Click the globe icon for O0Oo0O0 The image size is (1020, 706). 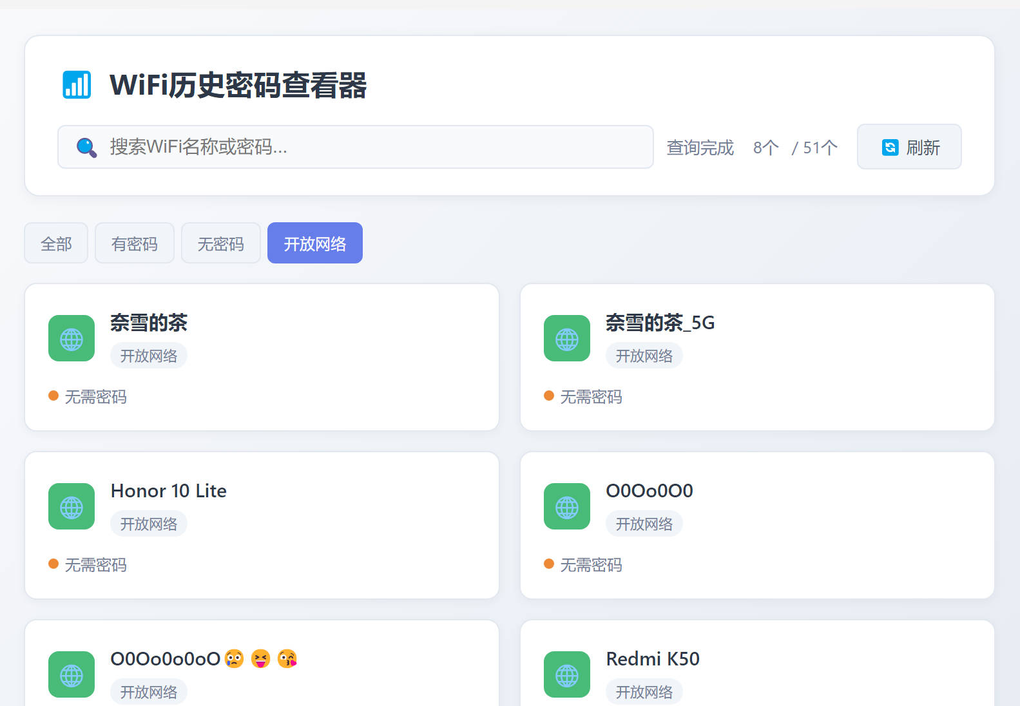click(567, 506)
